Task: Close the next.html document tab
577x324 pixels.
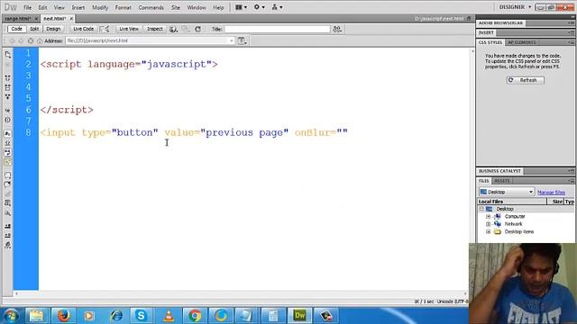Action: click(71, 18)
